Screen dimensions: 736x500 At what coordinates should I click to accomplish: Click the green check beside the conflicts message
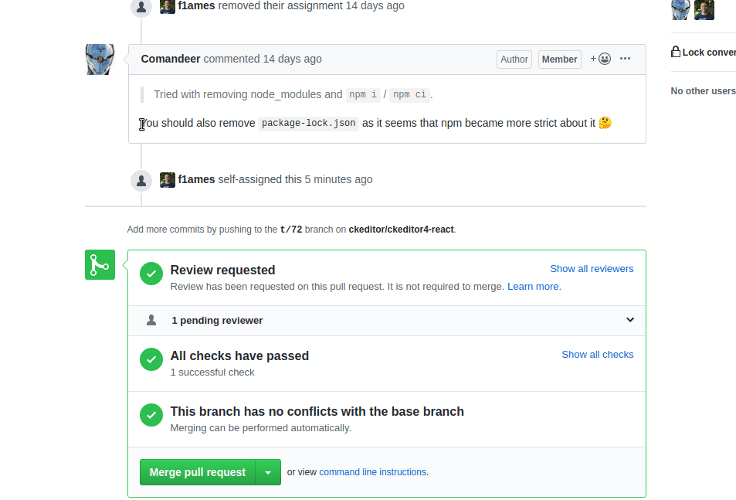click(x=151, y=415)
